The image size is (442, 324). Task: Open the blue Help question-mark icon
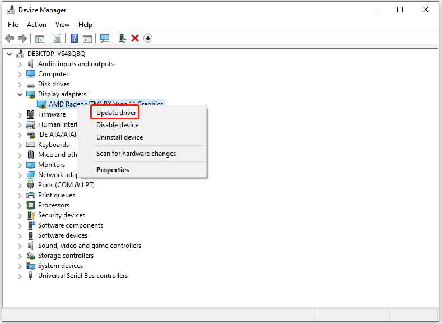click(74, 38)
